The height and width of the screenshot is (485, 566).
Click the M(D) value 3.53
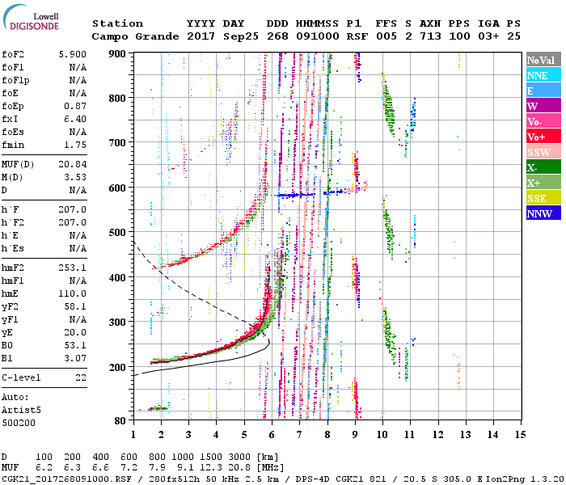tap(75, 177)
